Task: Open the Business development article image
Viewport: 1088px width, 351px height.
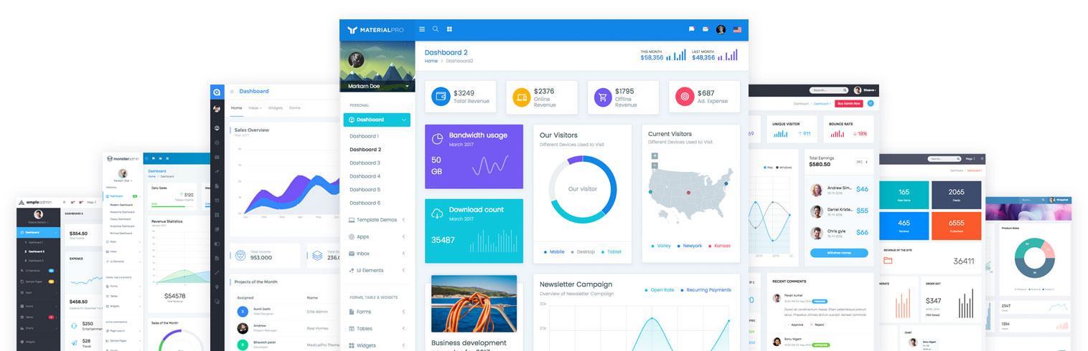Action: click(x=474, y=304)
